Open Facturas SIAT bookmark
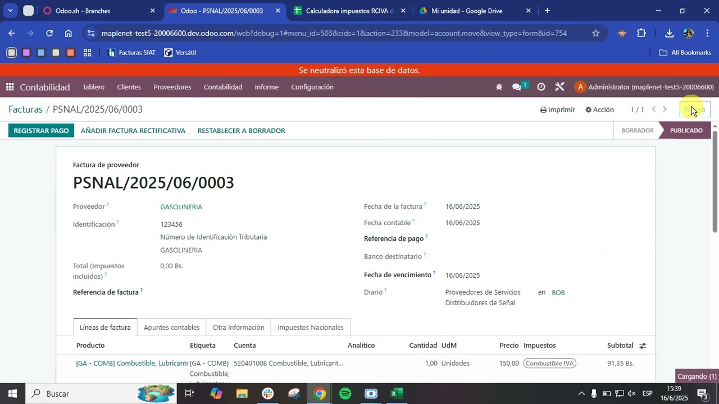The width and height of the screenshot is (719, 404). click(131, 53)
